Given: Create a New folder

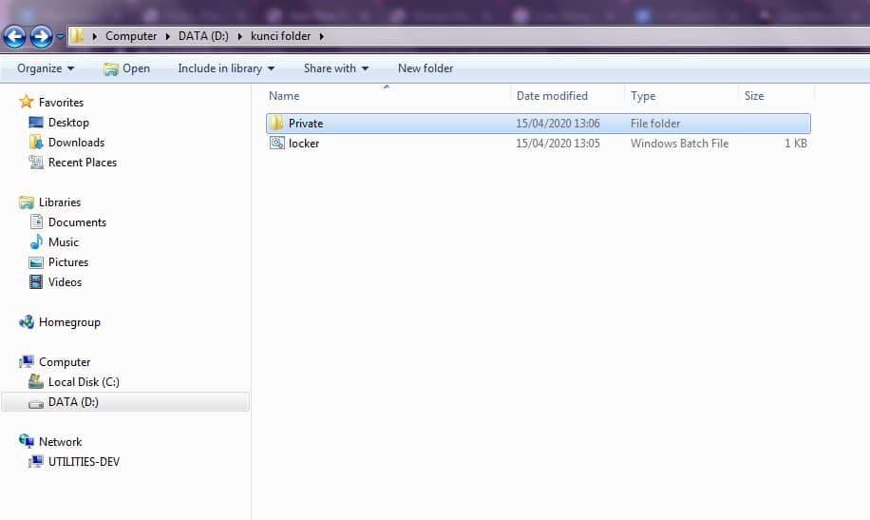Looking at the screenshot, I should [425, 68].
